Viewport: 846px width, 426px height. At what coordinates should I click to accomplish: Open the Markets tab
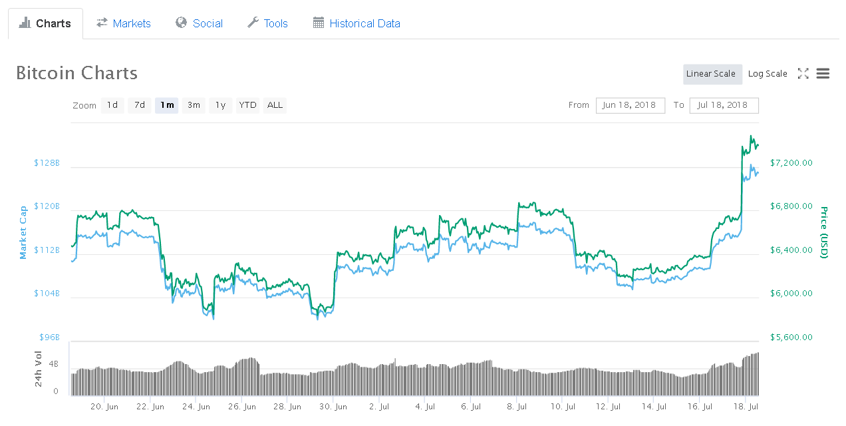(131, 23)
